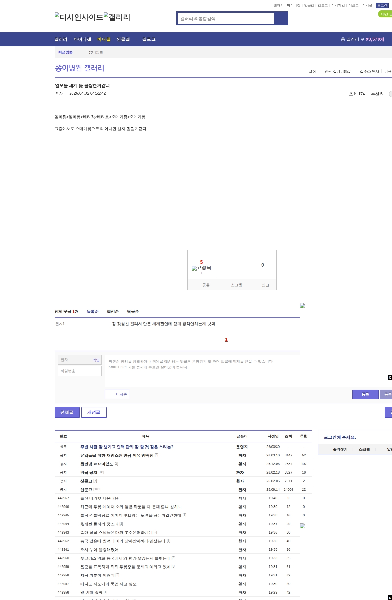The height and width of the screenshot is (600, 392).
Task: Open post 442963 슥마 정작 스텝들은
Action: [116, 533]
